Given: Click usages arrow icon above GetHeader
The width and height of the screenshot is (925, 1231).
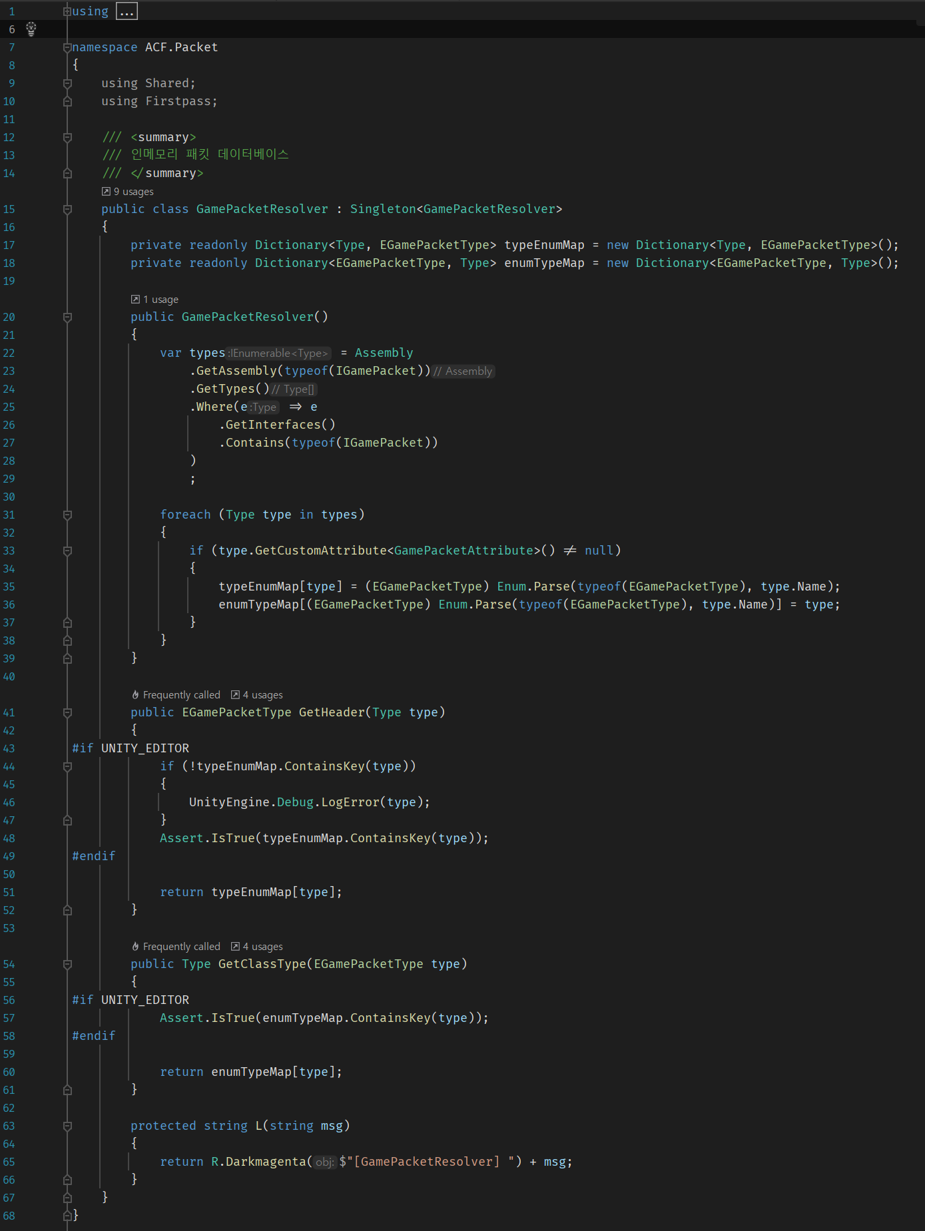Looking at the screenshot, I should 235,694.
